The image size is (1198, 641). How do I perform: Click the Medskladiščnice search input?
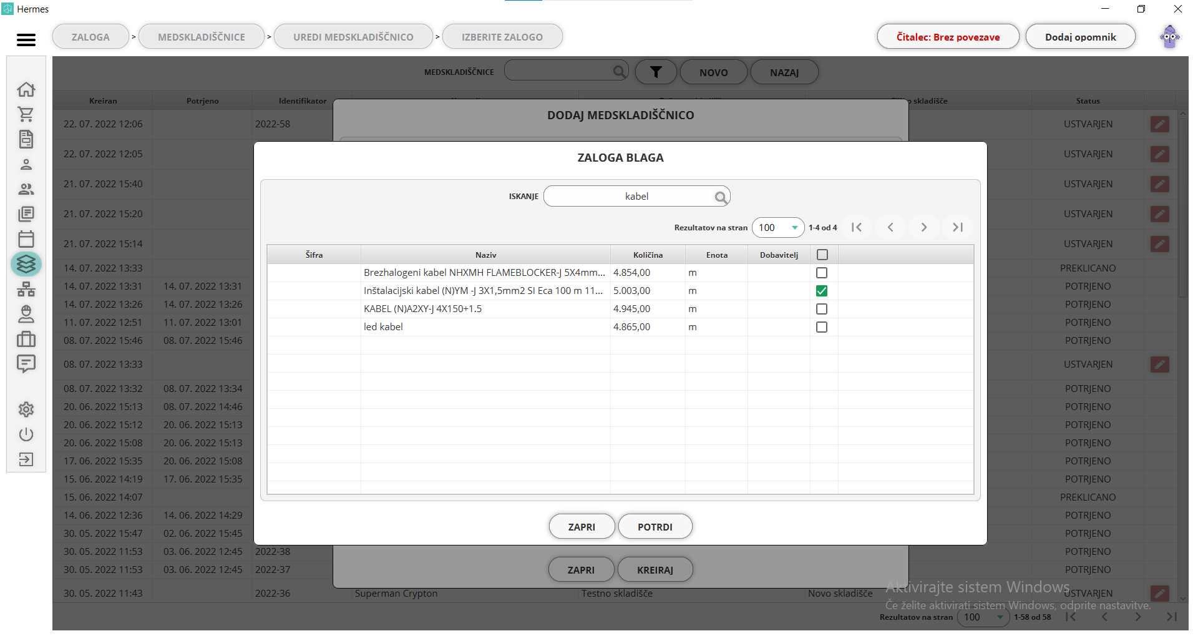tap(567, 71)
